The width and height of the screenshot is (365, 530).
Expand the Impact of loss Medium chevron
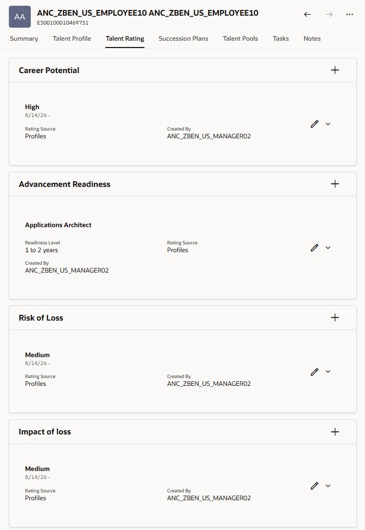pyautogui.click(x=328, y=486)
